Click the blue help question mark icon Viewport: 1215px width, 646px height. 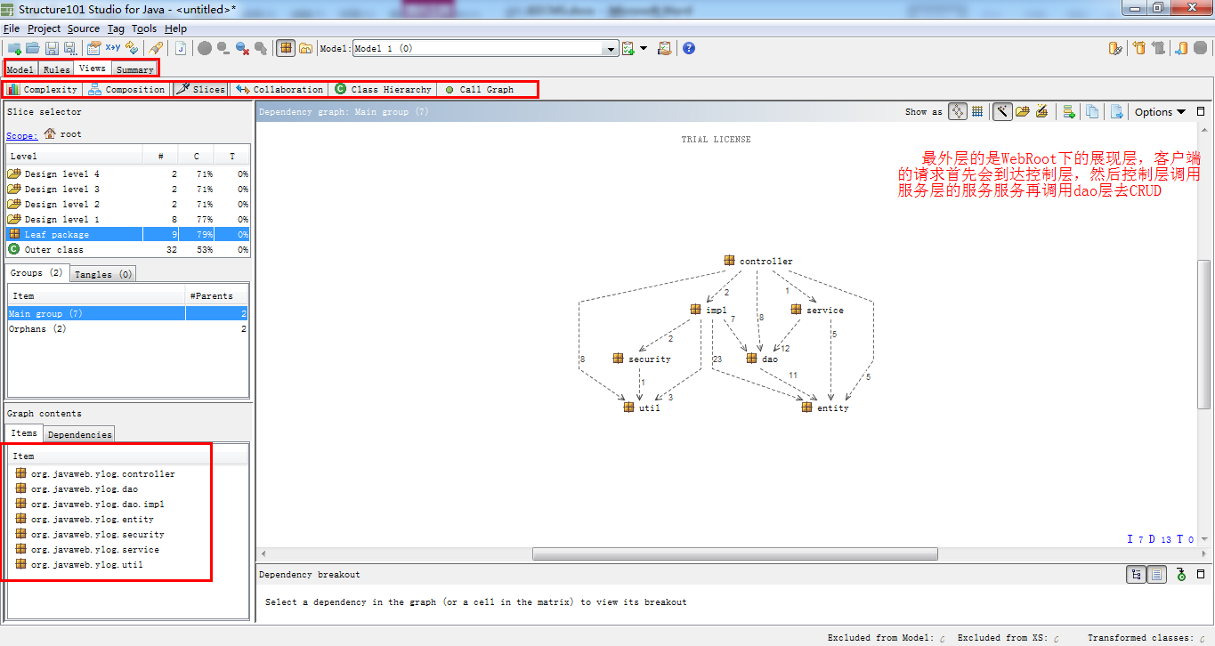(x=688, y=48)
